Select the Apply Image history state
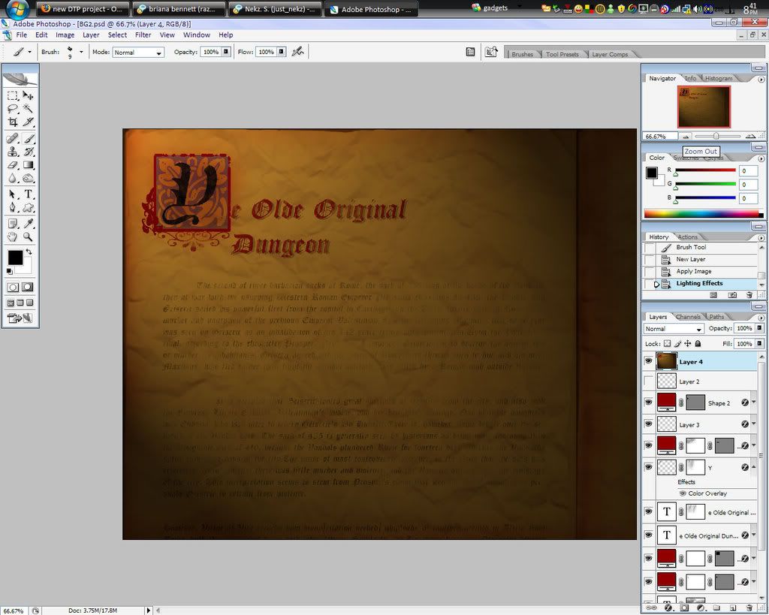This screenshot has width=769, height=615. coord(693,271)
